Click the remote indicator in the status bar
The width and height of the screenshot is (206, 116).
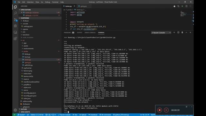click(x=14, y=115)
